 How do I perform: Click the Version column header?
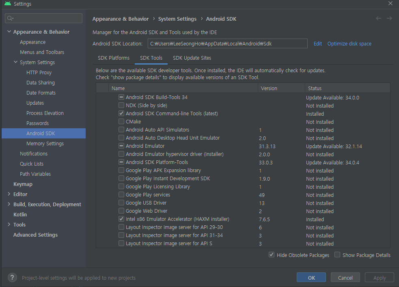point(281,88)
